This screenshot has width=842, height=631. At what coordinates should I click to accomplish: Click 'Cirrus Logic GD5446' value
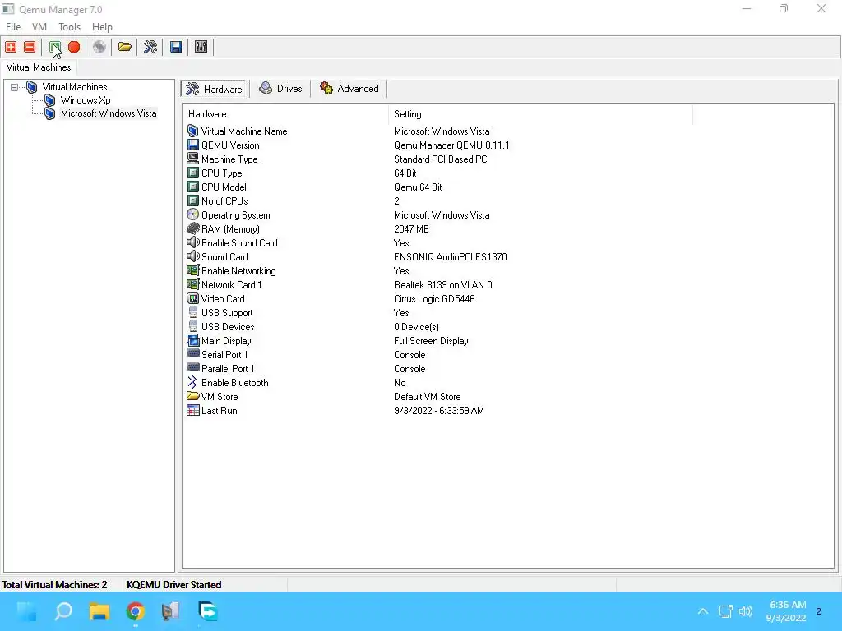click(434, 299)
